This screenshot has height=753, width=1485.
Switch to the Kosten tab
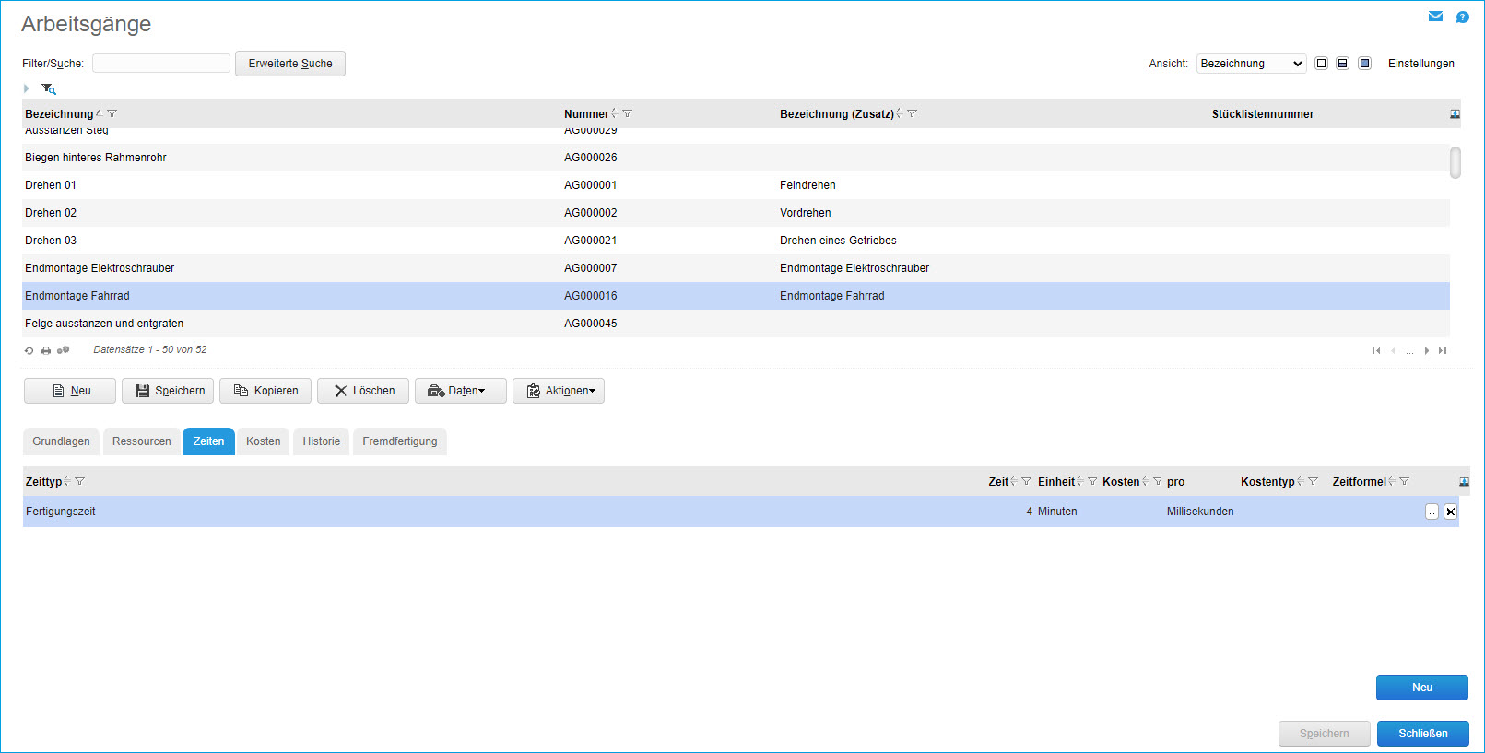coord(263,441)
